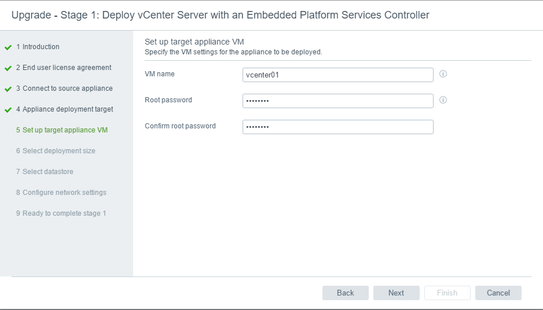Click checkmark beside Connect to source appliance
This screenshot has width=543, height=310.
(x=8, y=89)
